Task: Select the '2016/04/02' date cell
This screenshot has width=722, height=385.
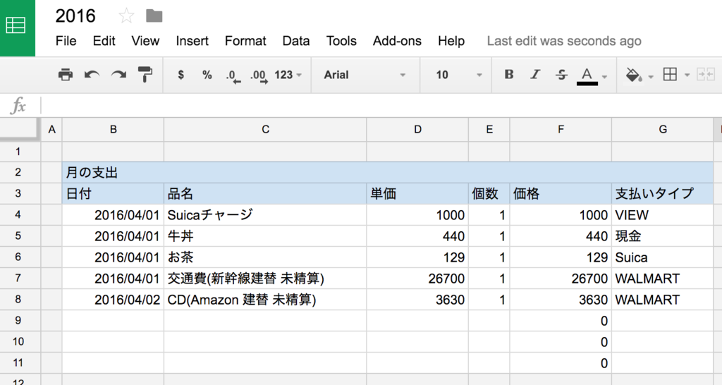Action: tap(114, 300)
